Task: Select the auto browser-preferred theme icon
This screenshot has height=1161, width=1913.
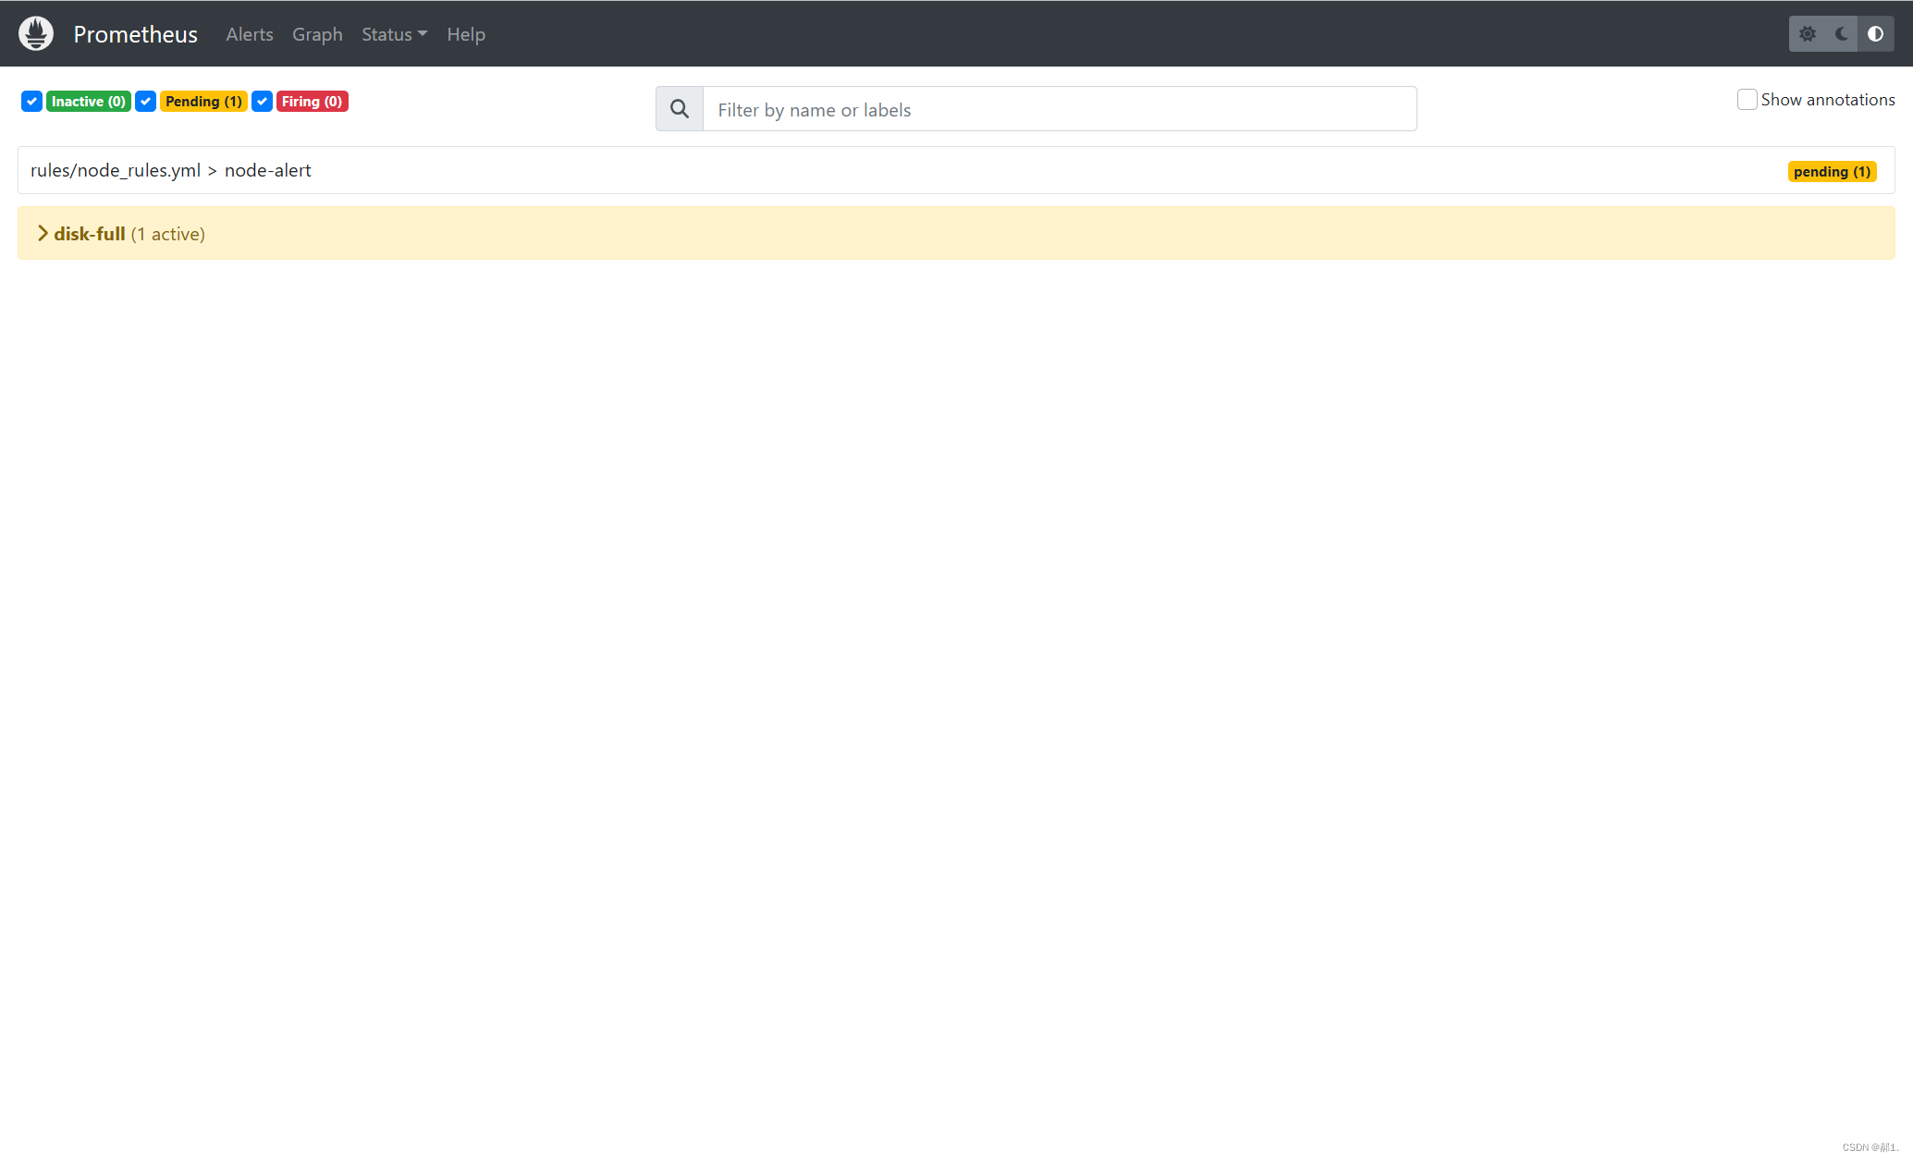Action: [x=1875, y=34]
